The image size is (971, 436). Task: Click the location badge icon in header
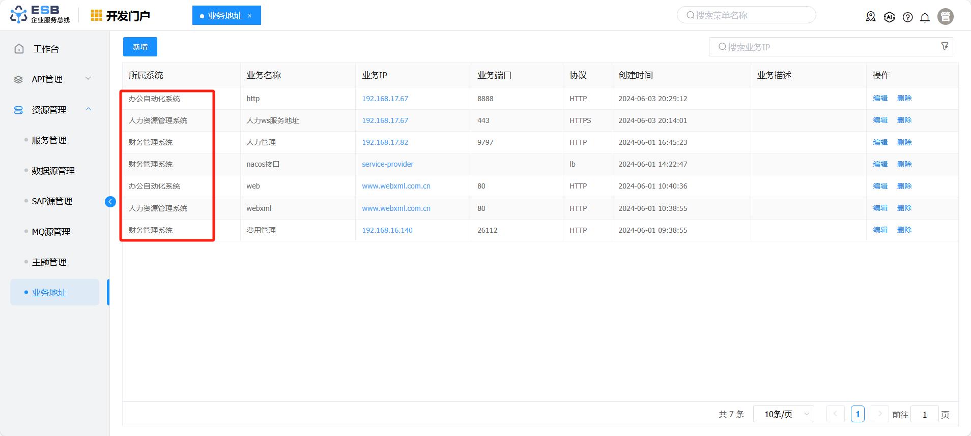click(871, 17)
